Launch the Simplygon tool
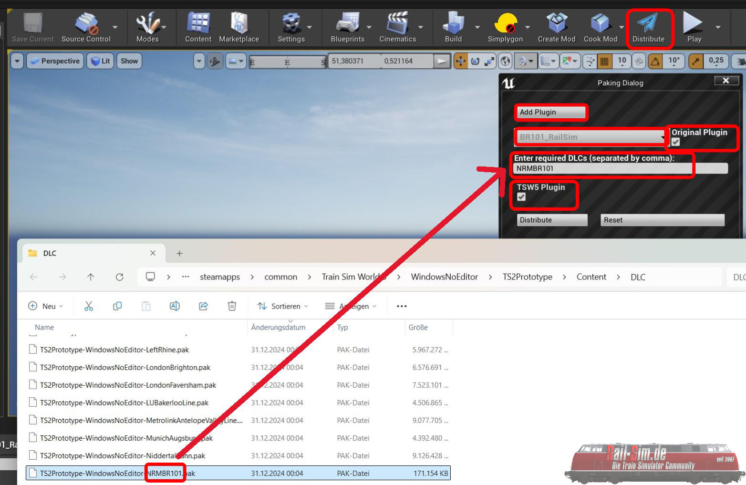 [x=505, y=28]
